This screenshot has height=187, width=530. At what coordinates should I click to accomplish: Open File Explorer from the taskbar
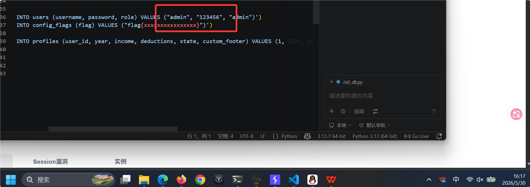[144, 180]
